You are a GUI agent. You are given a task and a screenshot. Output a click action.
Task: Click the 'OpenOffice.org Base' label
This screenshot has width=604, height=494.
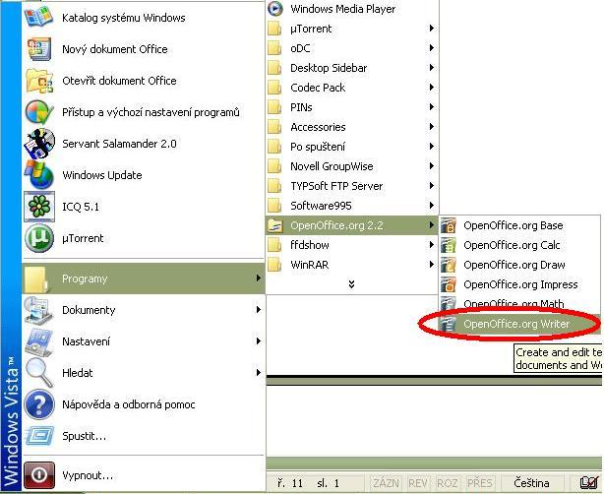pos(513,225)
